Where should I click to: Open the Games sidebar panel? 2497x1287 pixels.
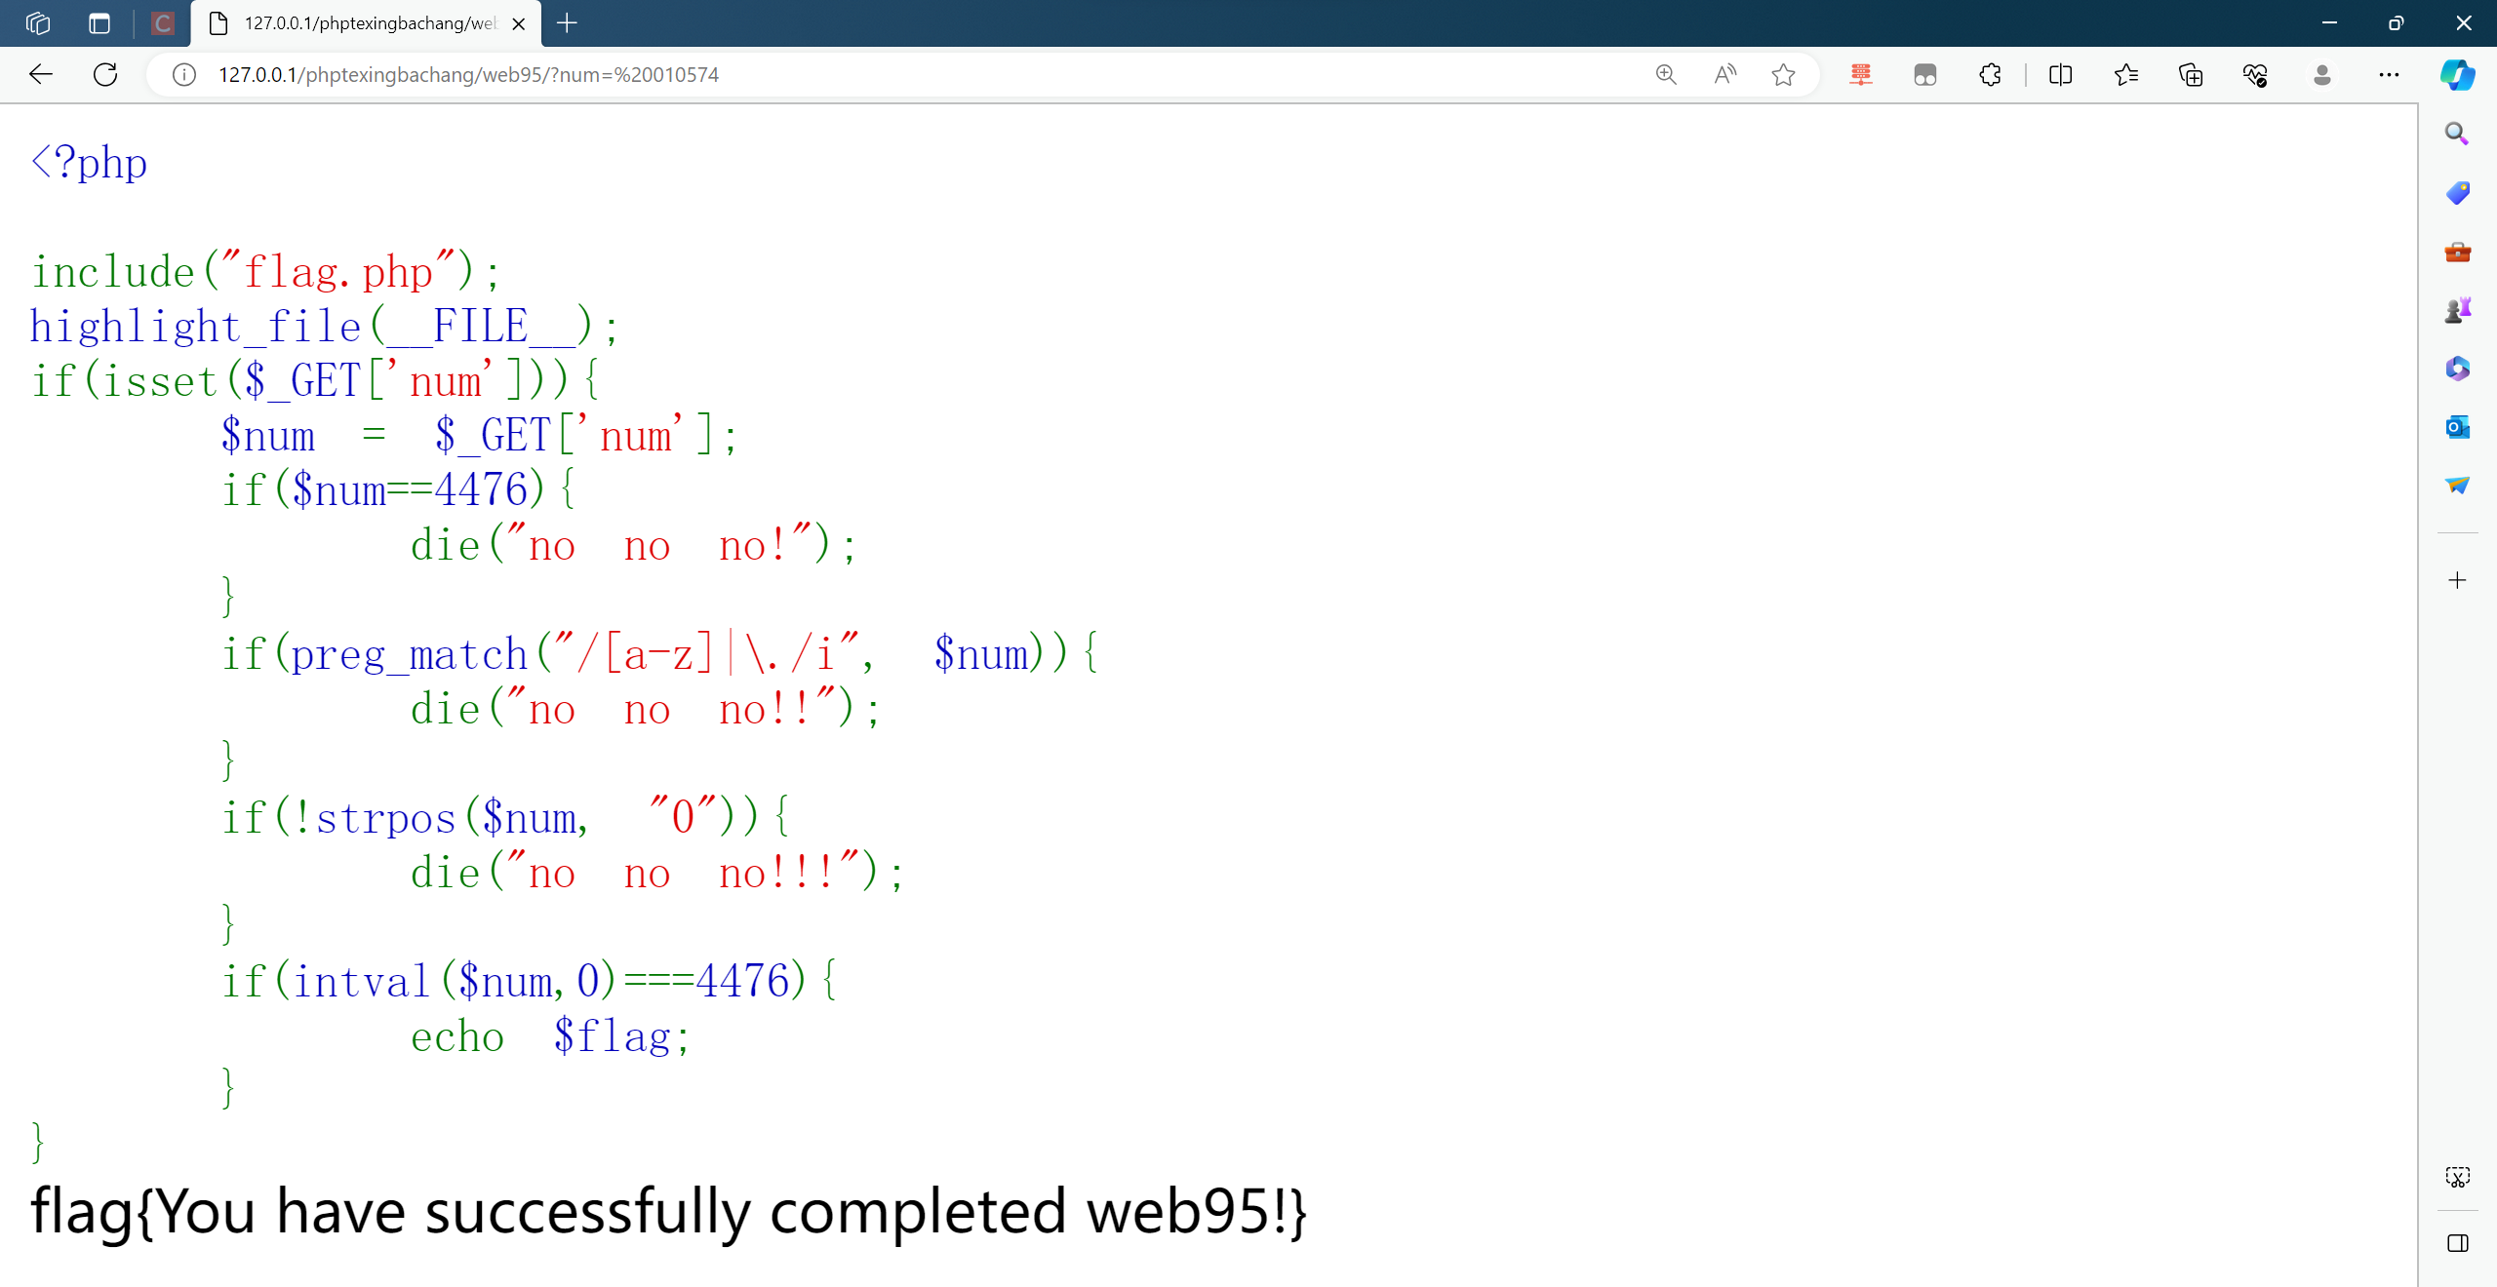(2457, 309)
